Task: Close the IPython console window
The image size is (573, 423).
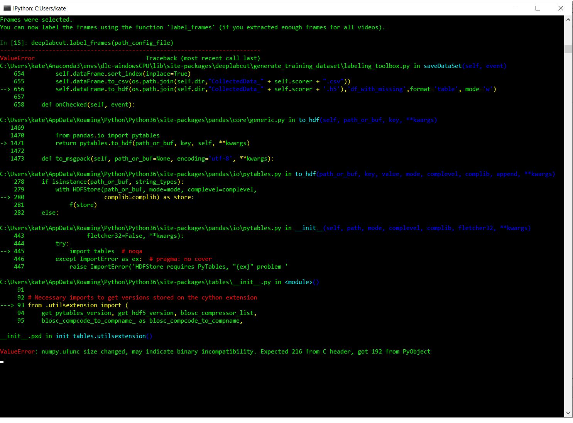Action: pyautogui.click(x=560, y=8)
